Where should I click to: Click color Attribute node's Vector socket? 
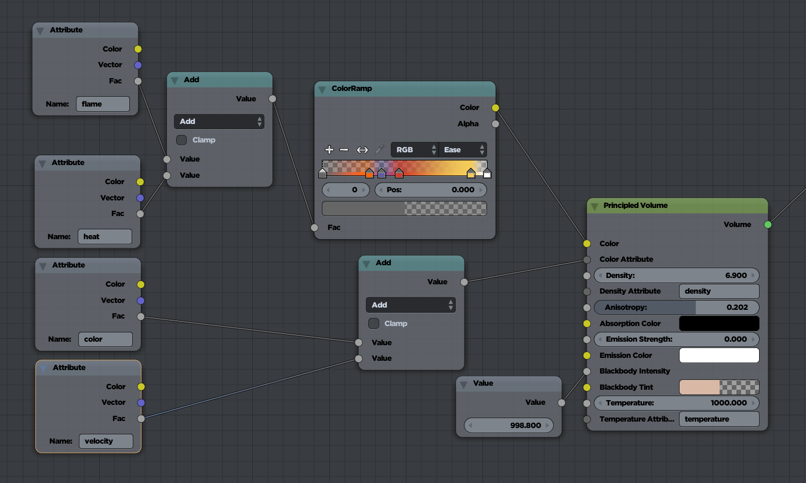[x=140, y=301]
